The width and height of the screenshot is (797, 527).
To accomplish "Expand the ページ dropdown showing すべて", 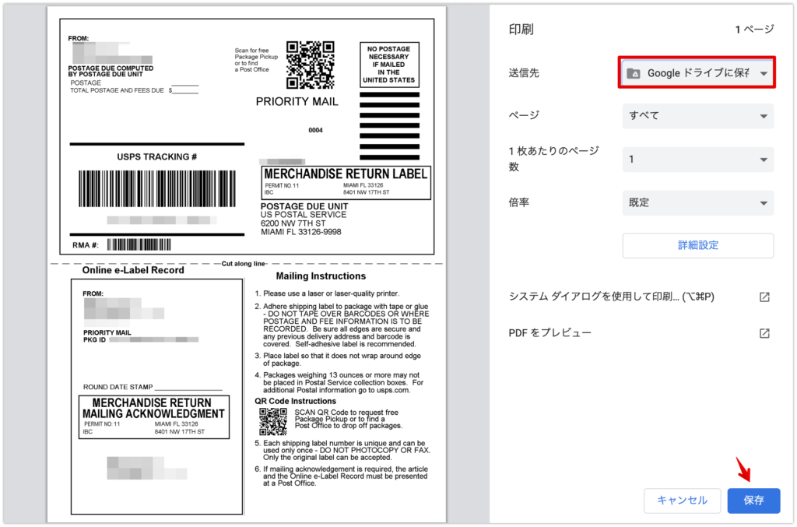I will click(697, 116).
